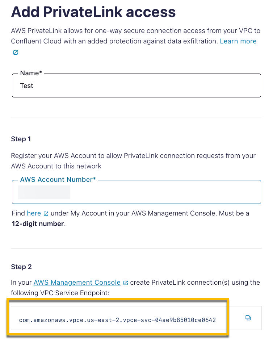Click the bold 12-digit number text
The width and height of the screenshot is (273, 347).
point(38,223)
